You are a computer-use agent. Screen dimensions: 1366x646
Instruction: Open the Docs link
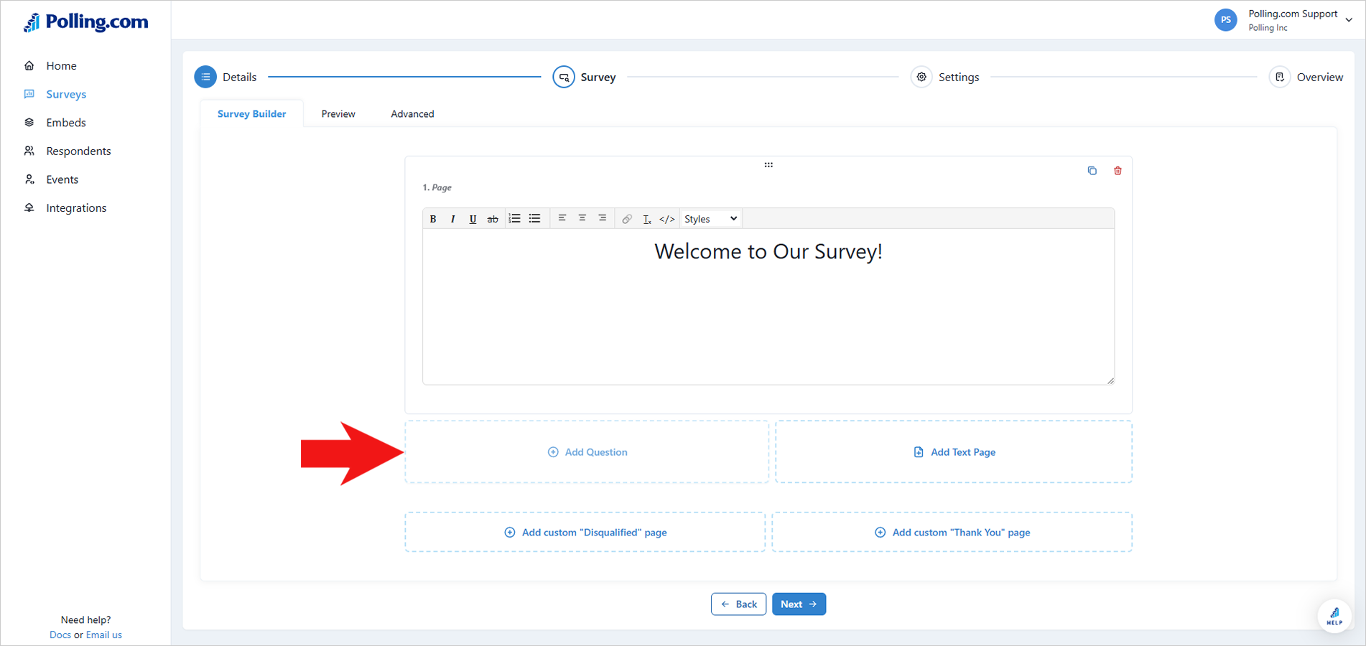click(60, 635)
